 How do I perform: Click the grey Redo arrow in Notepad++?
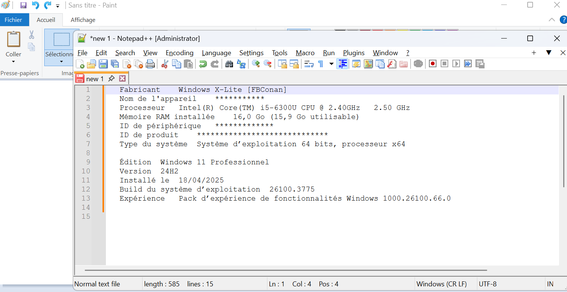point(214,64)
